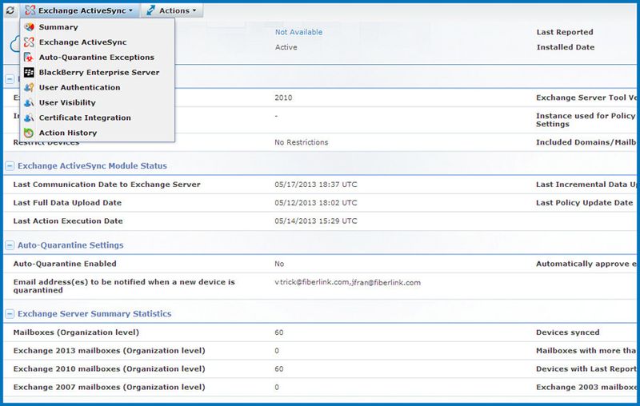640x406 pixels.
Task: Click the refresh icon in the toolbar
Action: click(x=10, y=10)
